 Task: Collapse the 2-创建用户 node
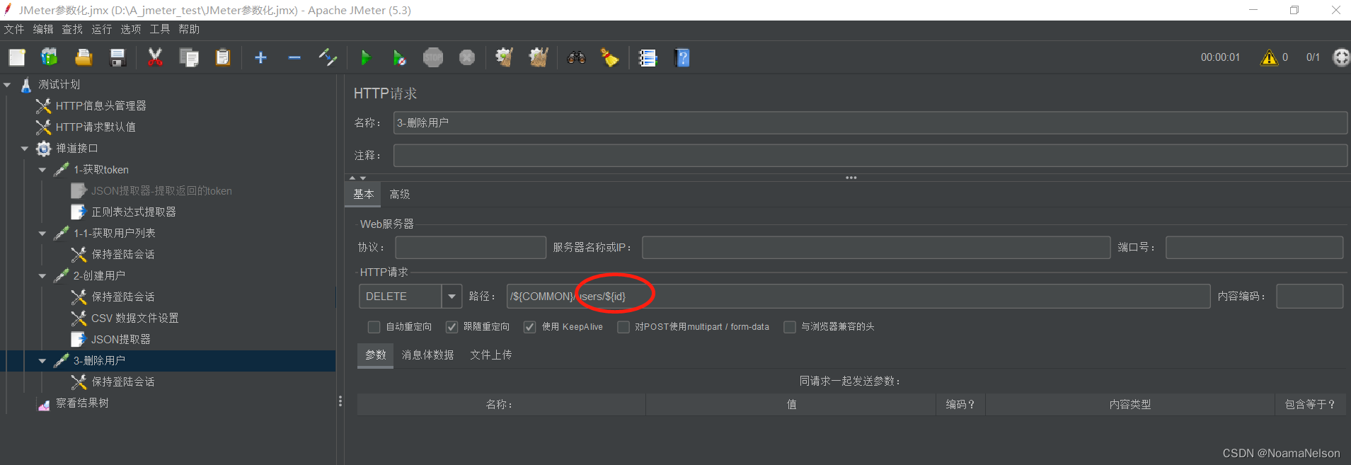(x=42, y=276)
